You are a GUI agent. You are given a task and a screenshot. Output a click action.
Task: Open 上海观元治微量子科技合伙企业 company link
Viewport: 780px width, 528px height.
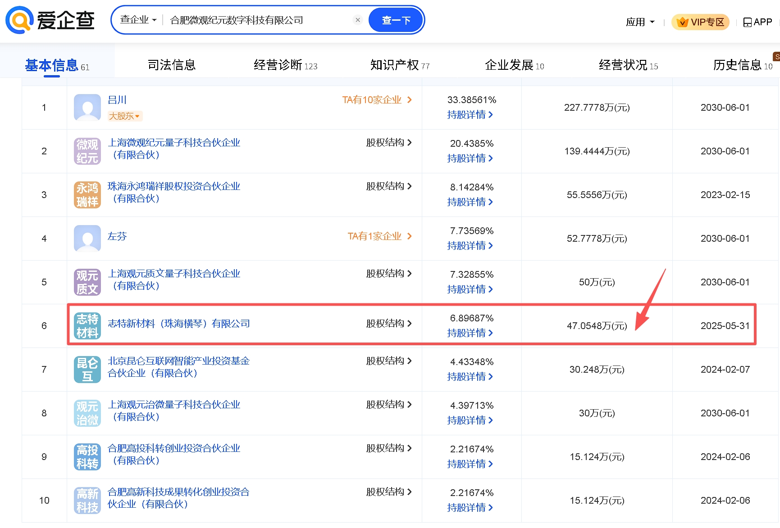(174, 411)
